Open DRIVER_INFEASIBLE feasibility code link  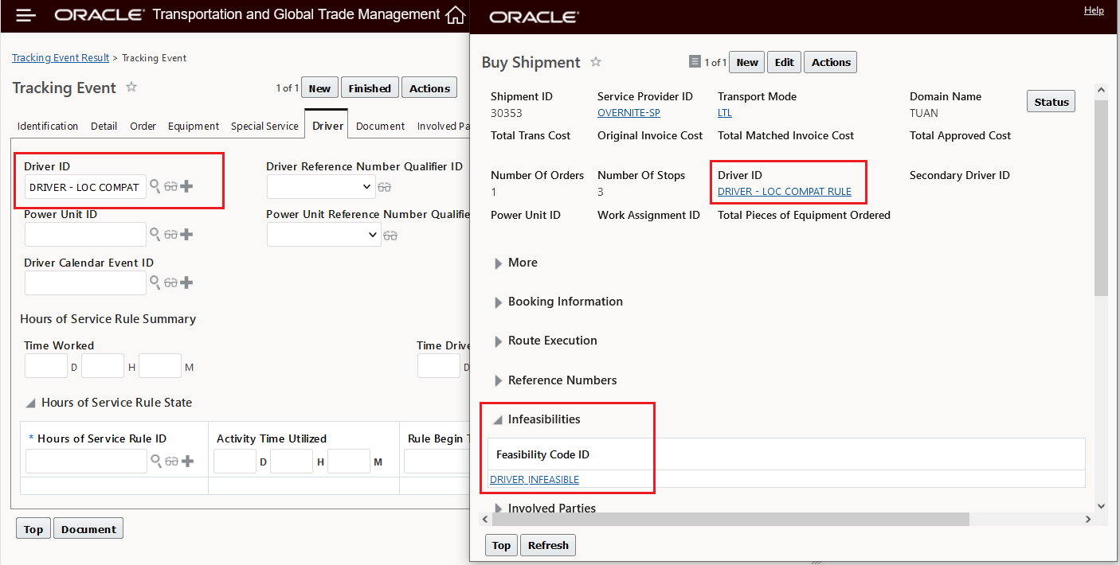click(535, 480)
